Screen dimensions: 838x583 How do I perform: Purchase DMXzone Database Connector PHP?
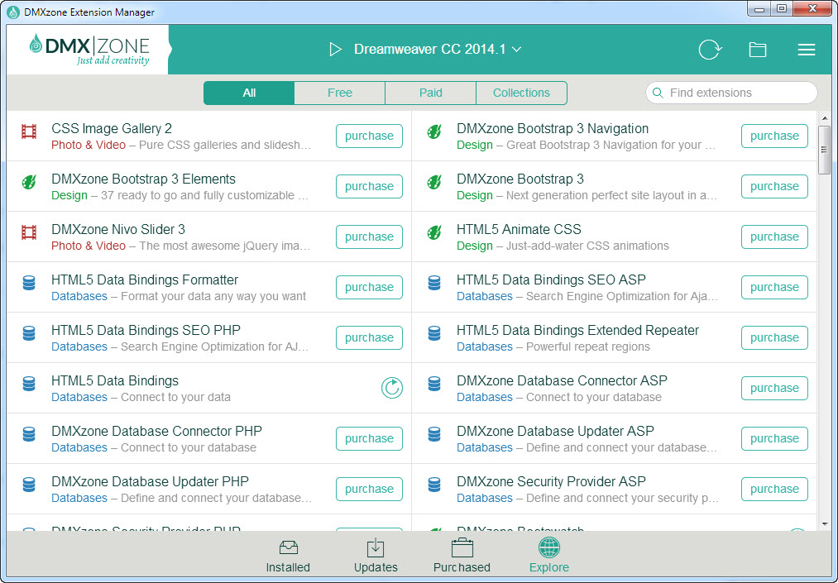pyautogui.click(x=369, y=439)
